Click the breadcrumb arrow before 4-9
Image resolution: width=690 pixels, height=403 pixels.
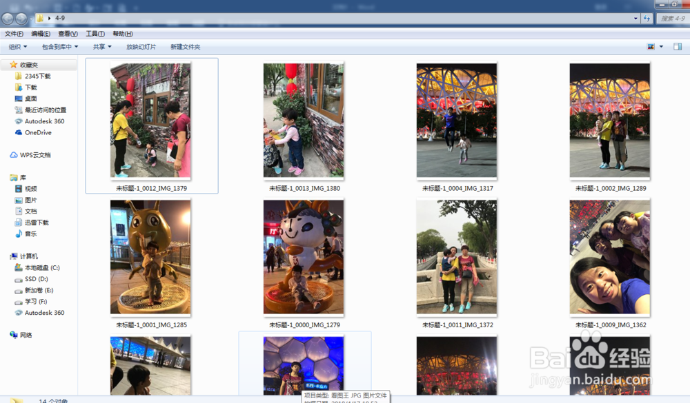point(49,18)
